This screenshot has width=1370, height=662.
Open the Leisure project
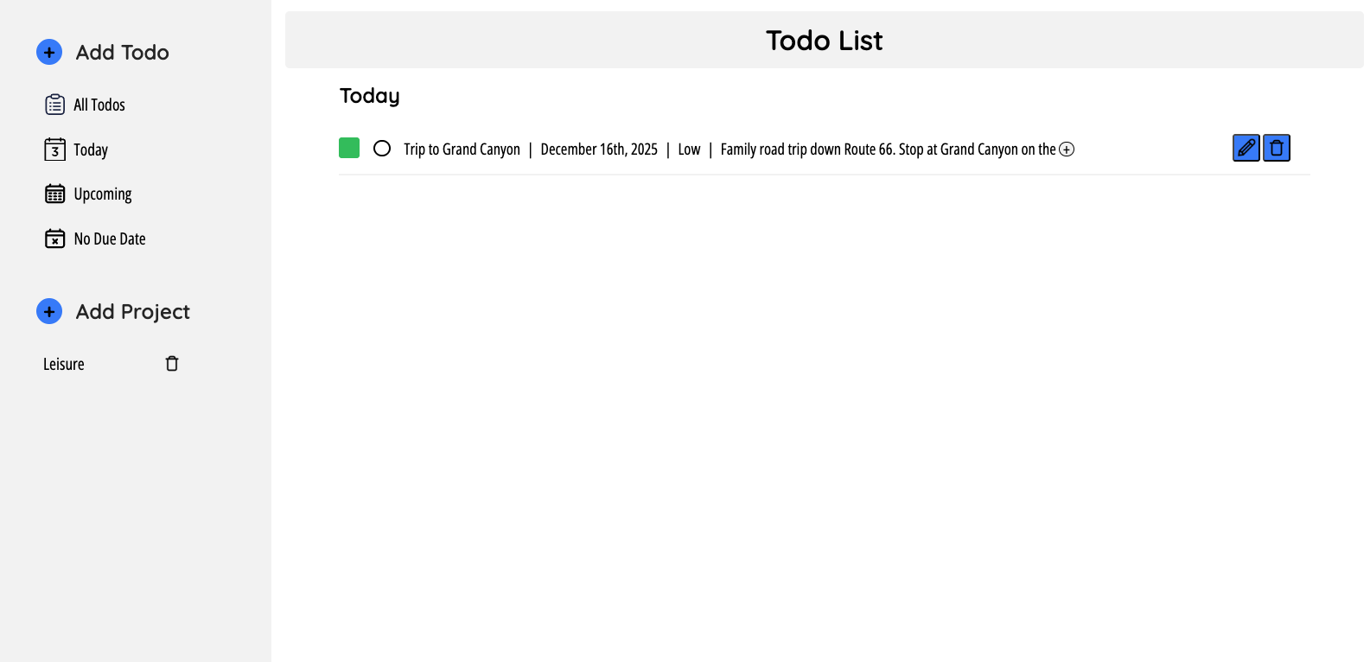(63, 363)
